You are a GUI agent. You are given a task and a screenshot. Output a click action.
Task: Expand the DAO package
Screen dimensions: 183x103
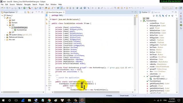click(7, 20)
